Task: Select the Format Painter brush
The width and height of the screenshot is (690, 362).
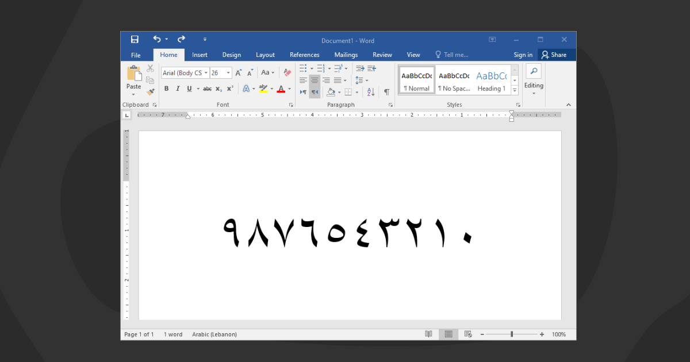Action: pyautogui.click(x=150, y=91)
